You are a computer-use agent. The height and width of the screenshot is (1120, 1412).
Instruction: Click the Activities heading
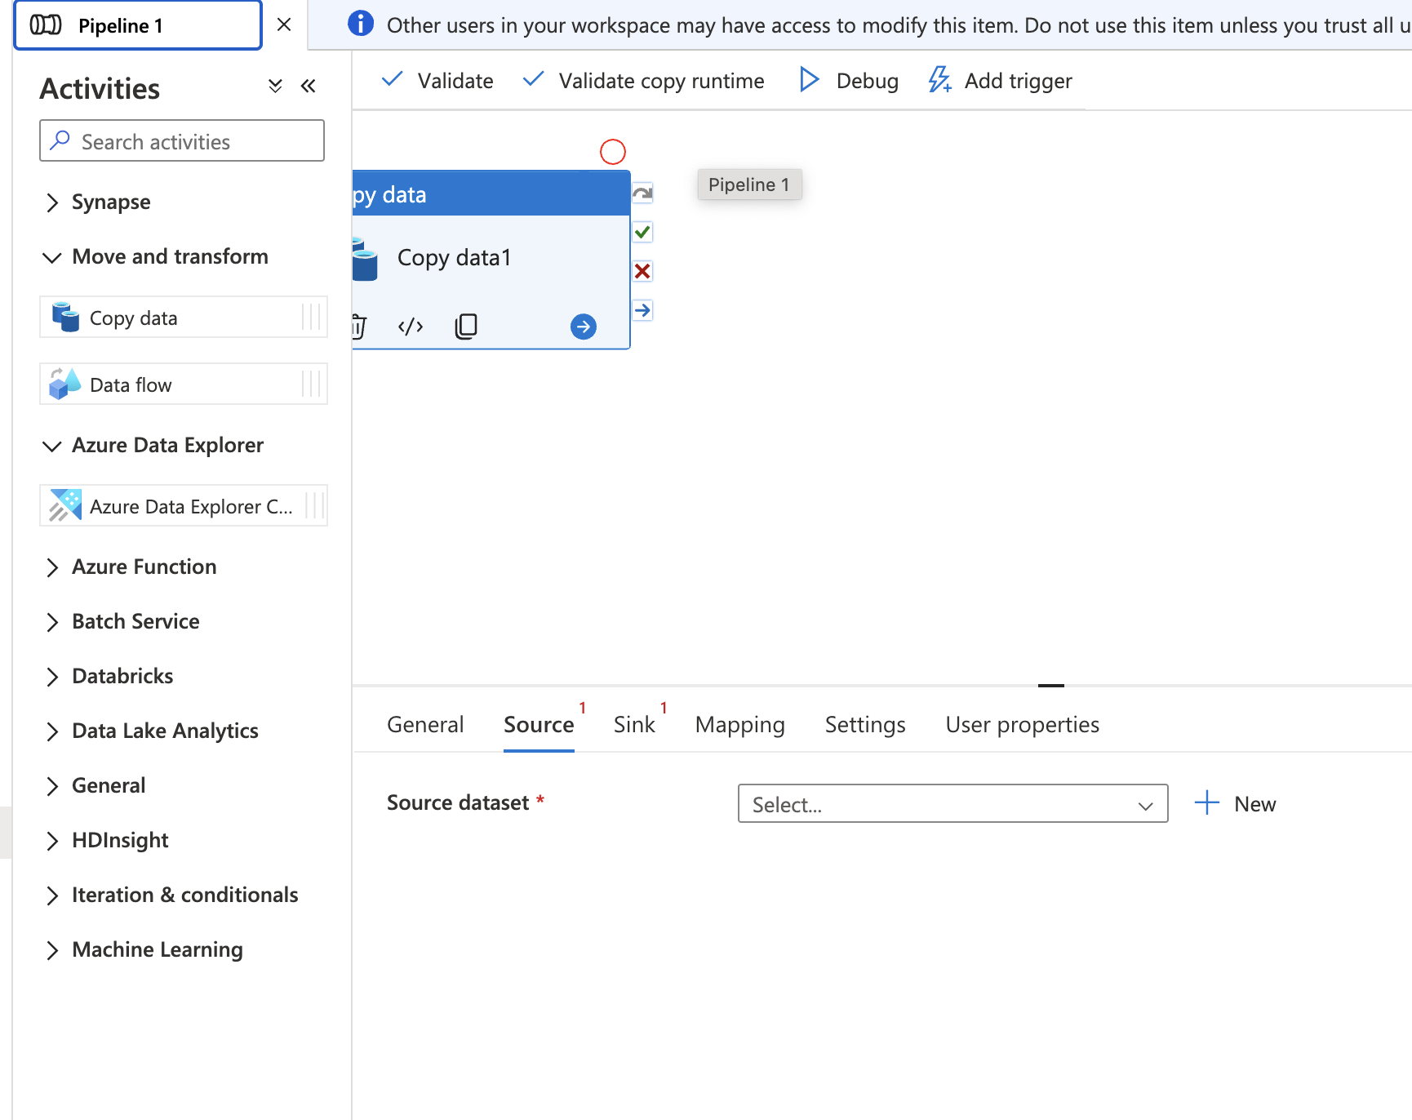tap(100, 88)
